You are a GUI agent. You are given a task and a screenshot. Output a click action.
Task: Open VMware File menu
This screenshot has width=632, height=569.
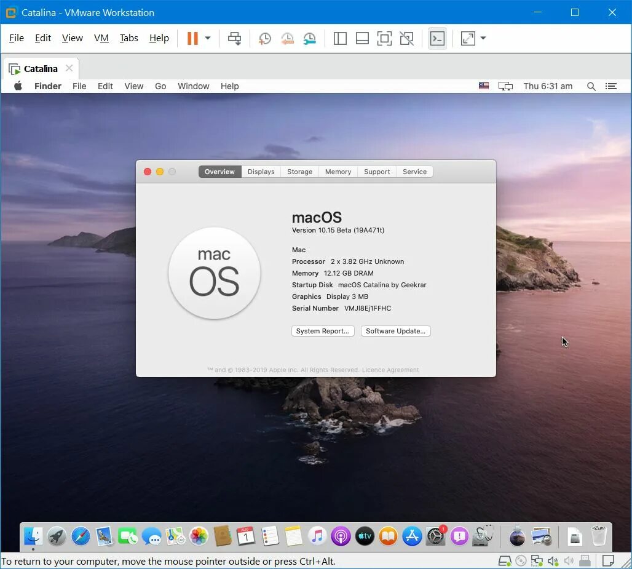[x=17, y=38]
